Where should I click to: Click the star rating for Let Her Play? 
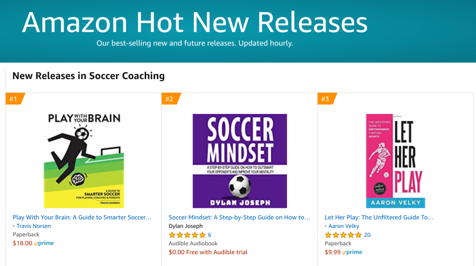tap(343, 235)
